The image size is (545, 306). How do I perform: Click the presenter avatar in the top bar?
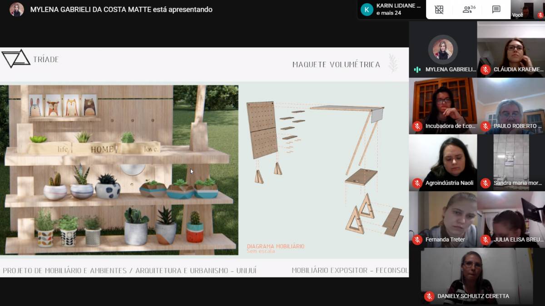point(17,10)
